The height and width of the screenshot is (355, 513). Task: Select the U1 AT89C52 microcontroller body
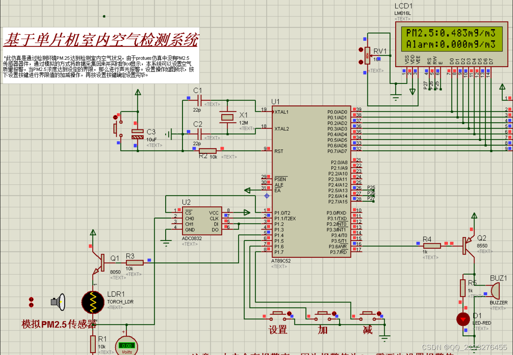click(x=312, y=181)
